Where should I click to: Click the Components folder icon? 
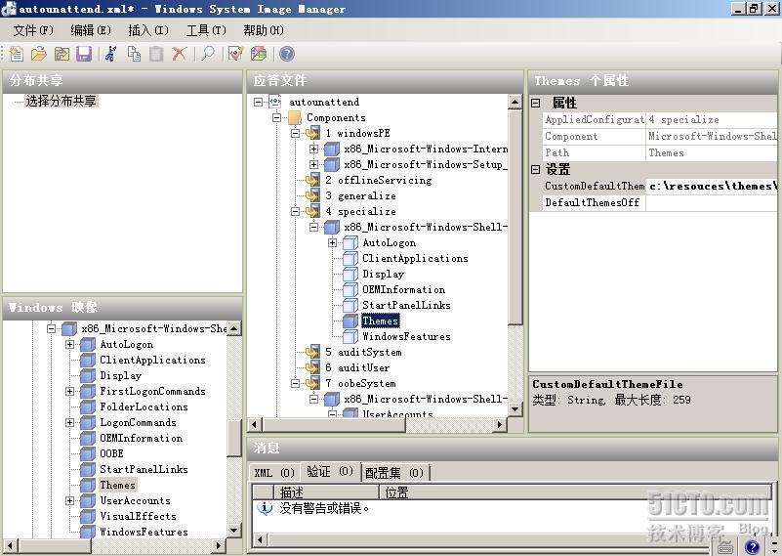(294, 117)
